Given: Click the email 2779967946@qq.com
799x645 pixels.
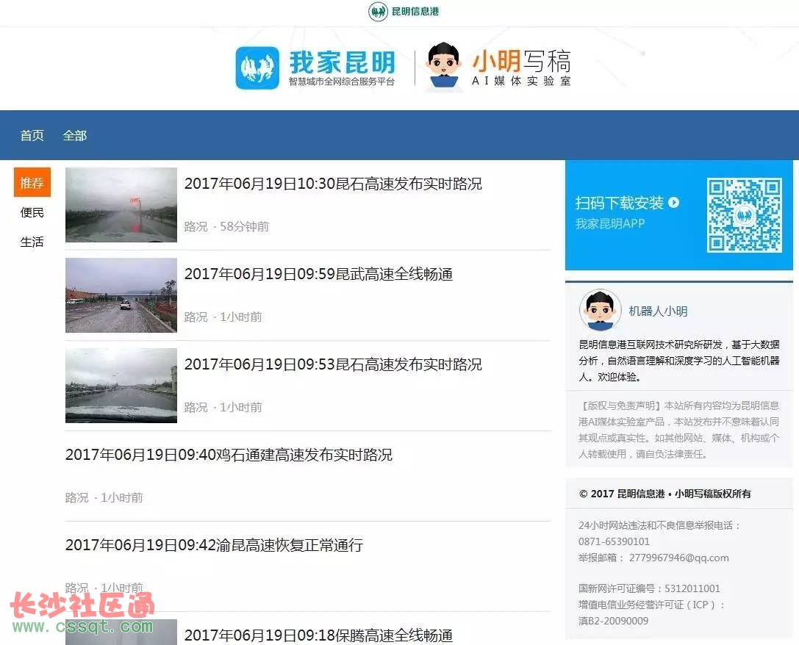Looking at the screenshot, I should [x=678, y=558].
